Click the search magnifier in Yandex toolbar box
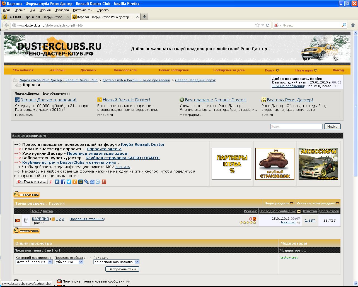The height and width of the screenshot is (287, 358). (x=344, y=25)
